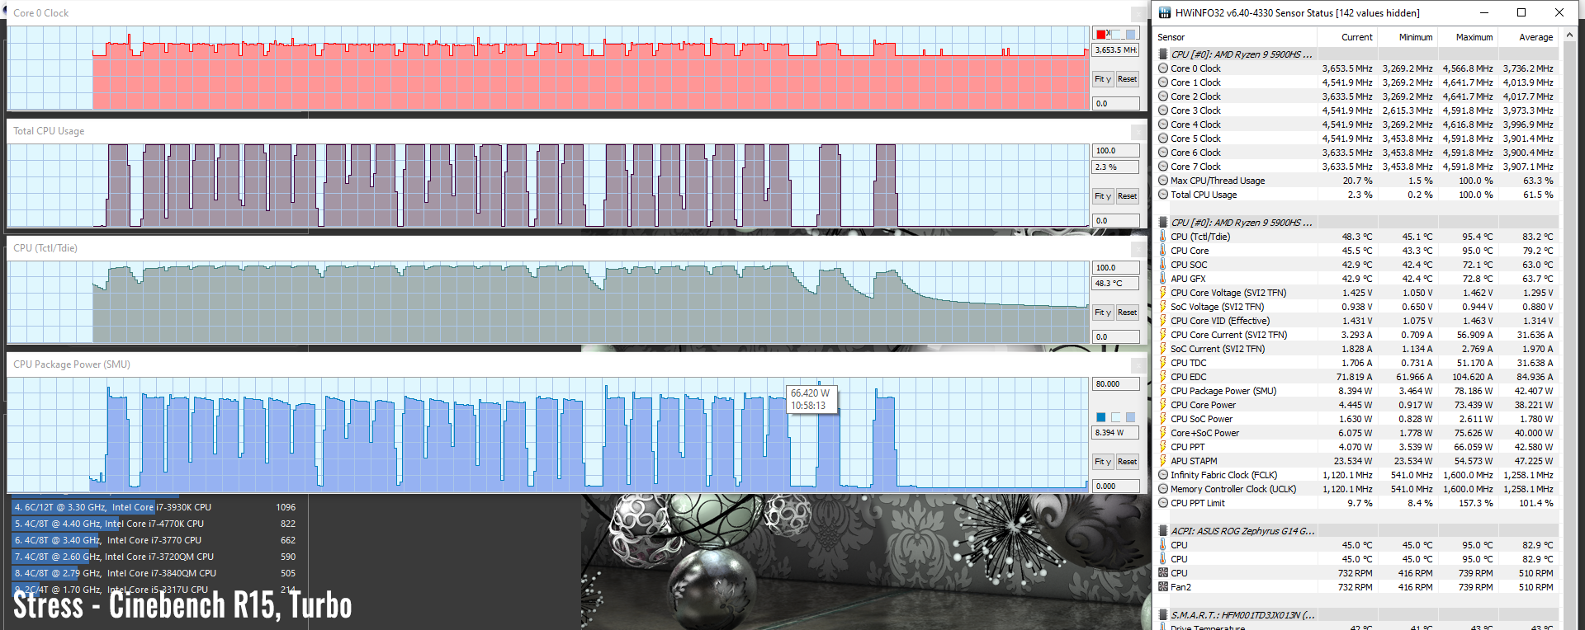1585x630 pixels.
Task: Click the icon beside Total CPU Usage sensor row
Action: 1163,195
